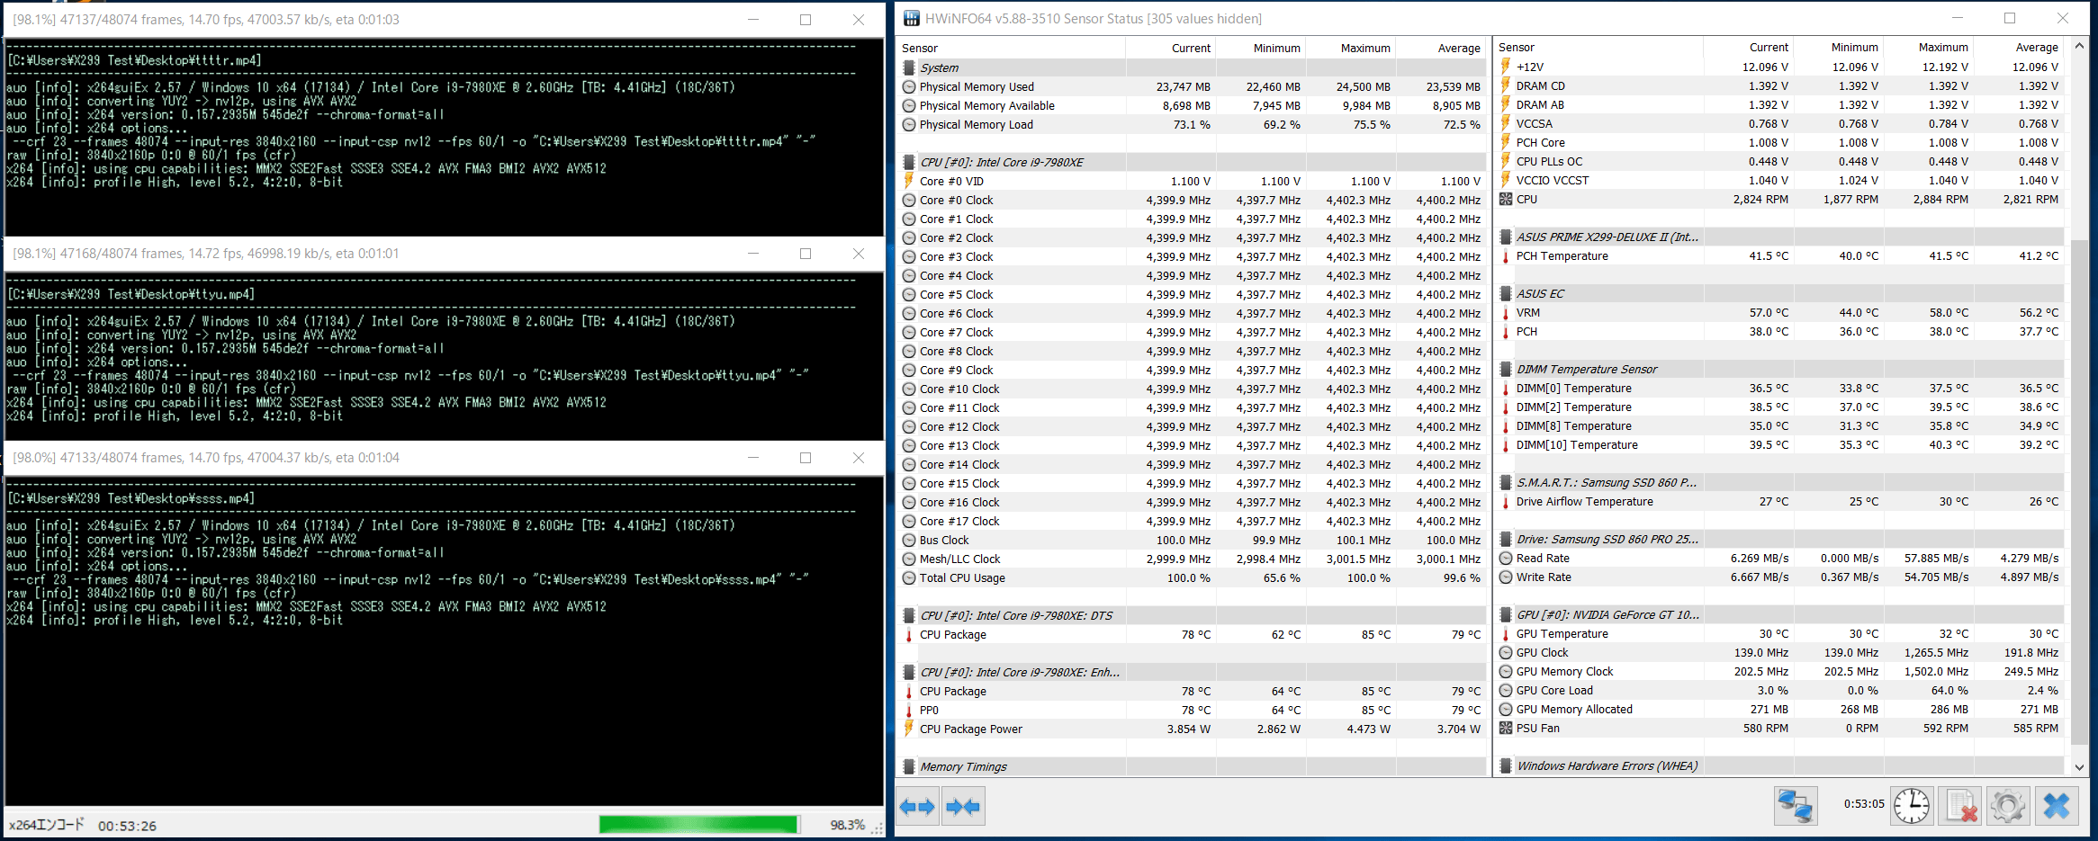Click the Total CPU Usage clock icon
Viewport: 2098px width, 841px height.
click(x=909, y=577)
